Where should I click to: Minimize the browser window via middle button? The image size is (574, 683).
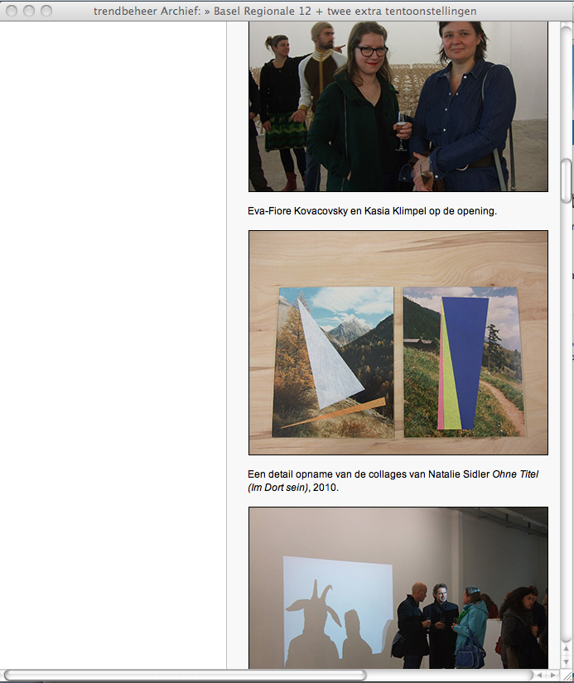coord(29,11)
